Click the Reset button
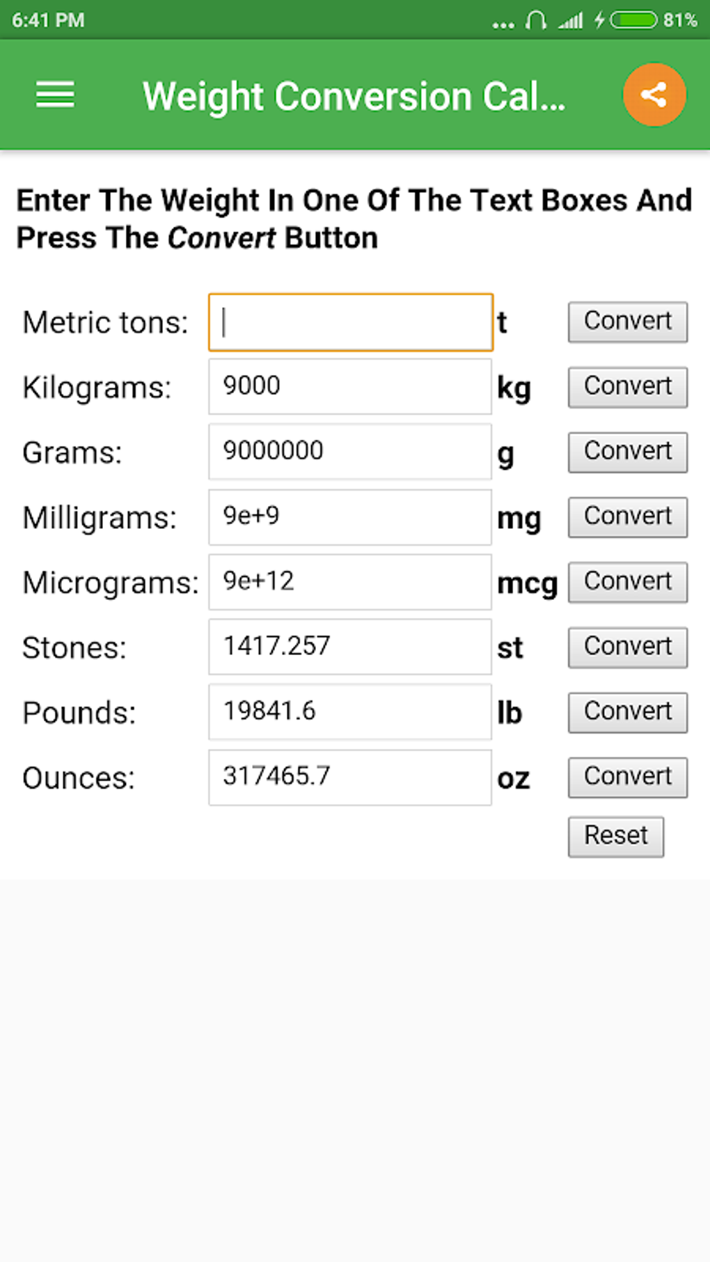This screenshot has width=710, height=1262. (615, 836)
